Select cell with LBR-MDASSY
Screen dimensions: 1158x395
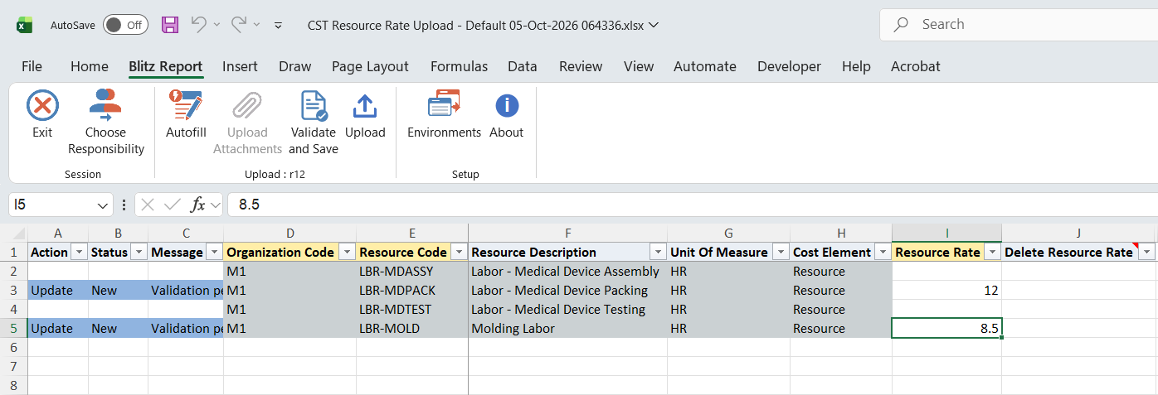[412, 272]
